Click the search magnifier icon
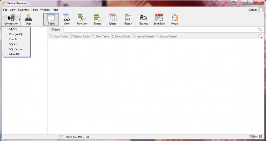Viewport: 266px width, 141px height. coord(260,36)
